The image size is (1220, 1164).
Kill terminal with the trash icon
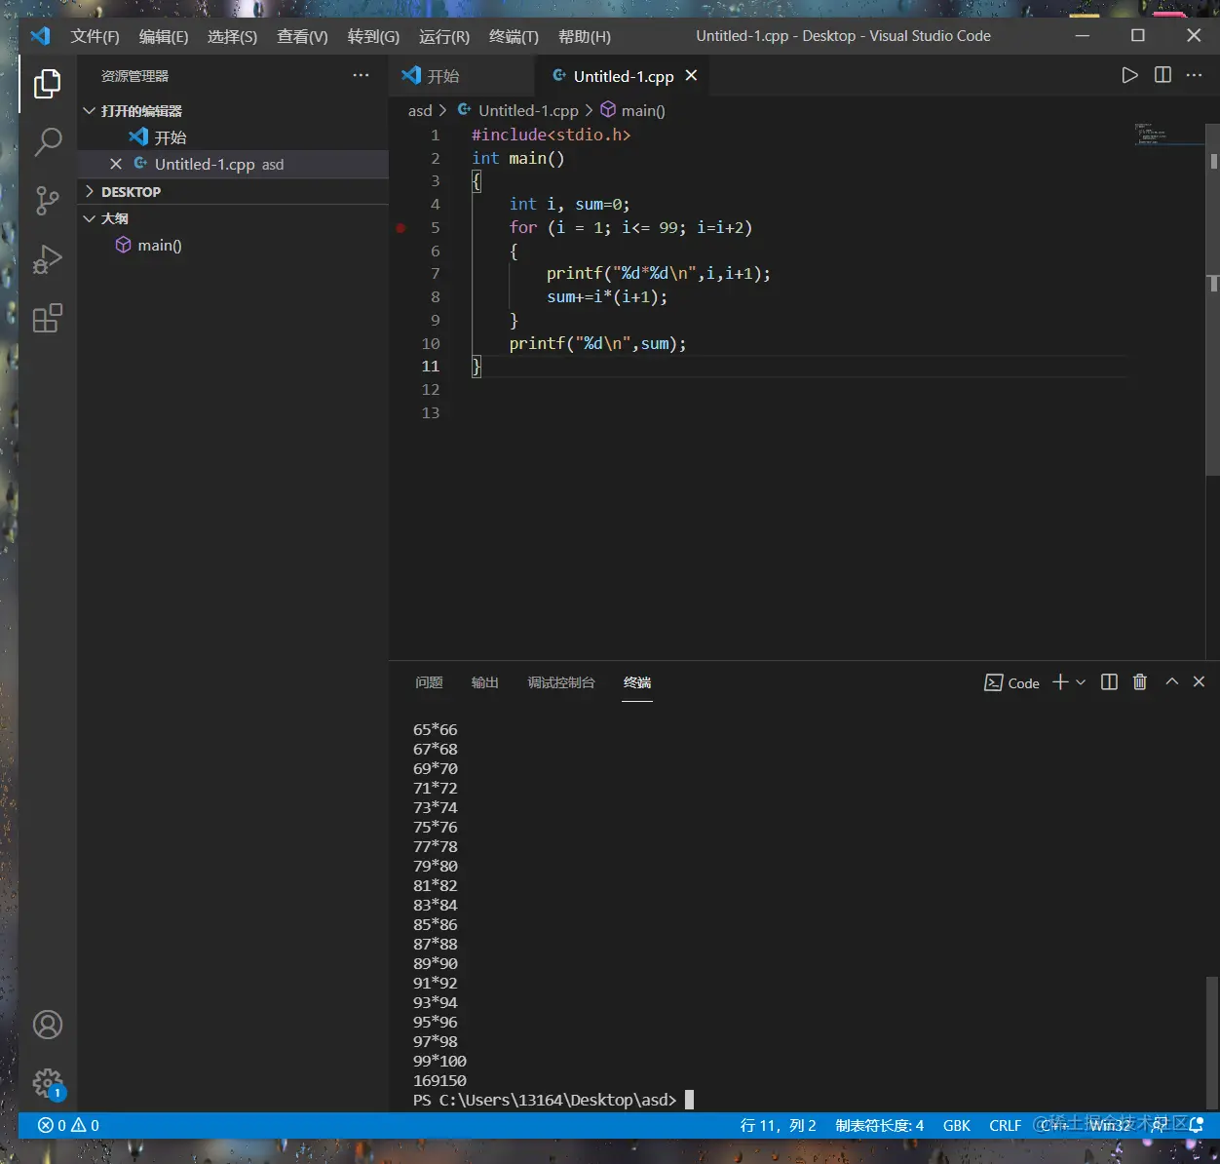(x=1140, y=682)
